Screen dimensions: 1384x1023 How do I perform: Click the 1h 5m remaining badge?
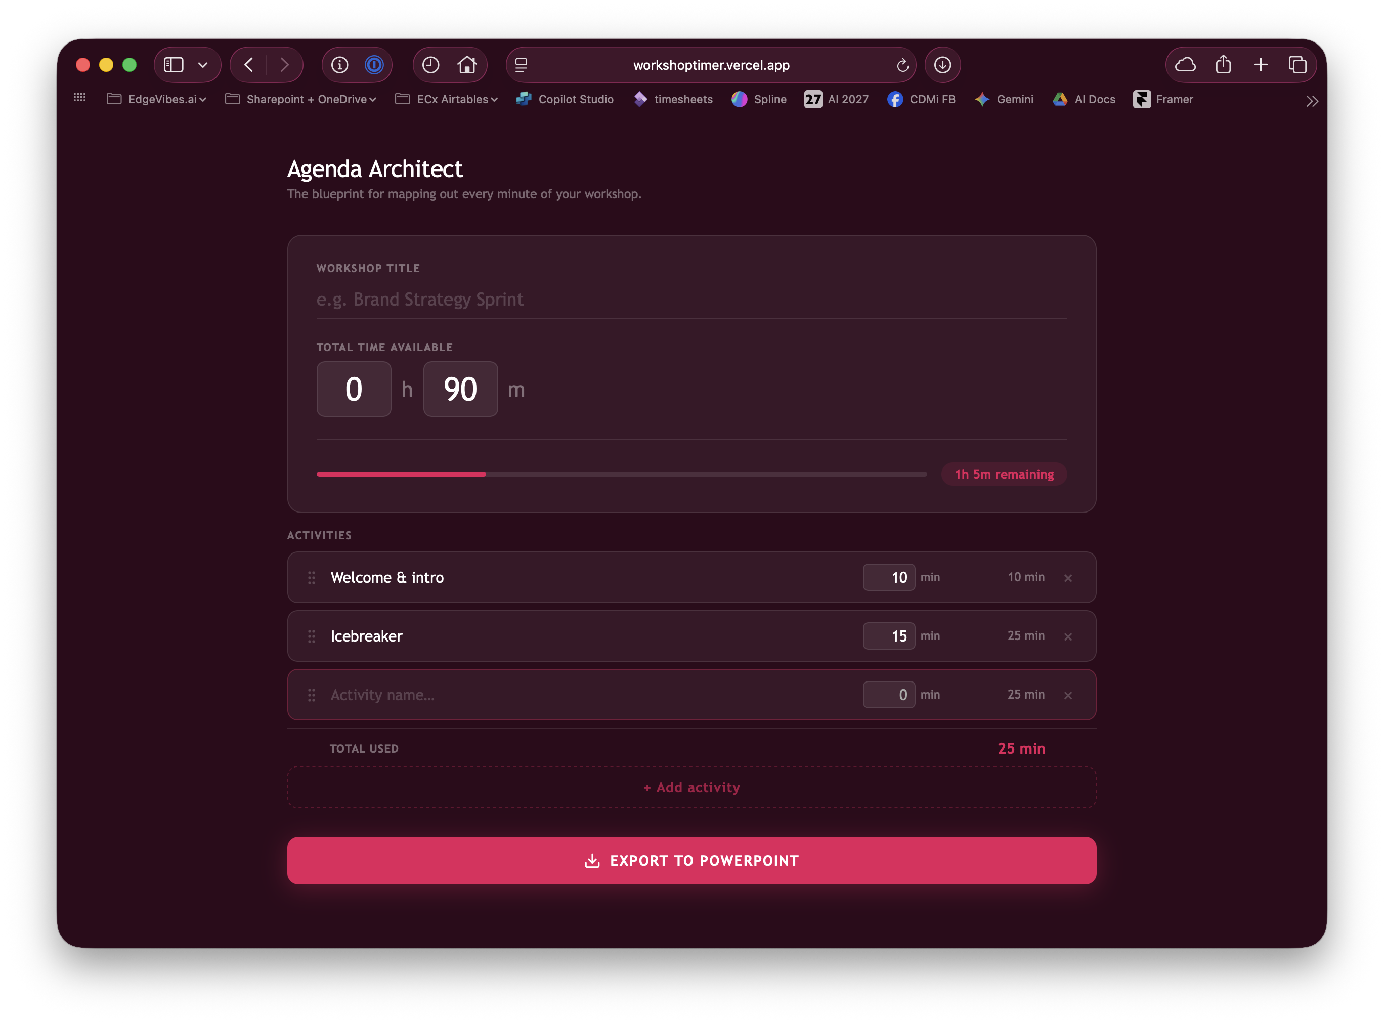(x=1004, y=474)
